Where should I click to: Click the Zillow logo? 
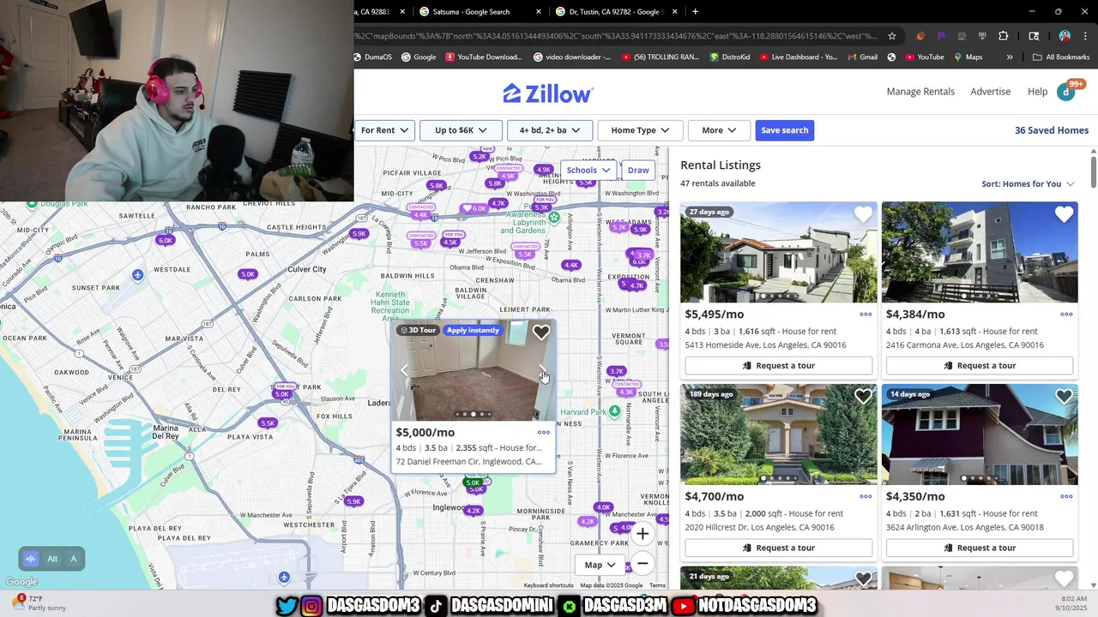click(548, 93)
